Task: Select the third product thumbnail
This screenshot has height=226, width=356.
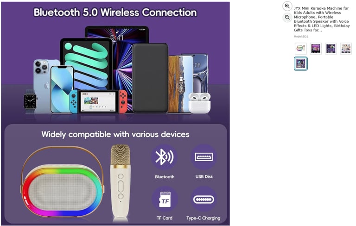Action: pyautogui.click(x=331, y=48)
